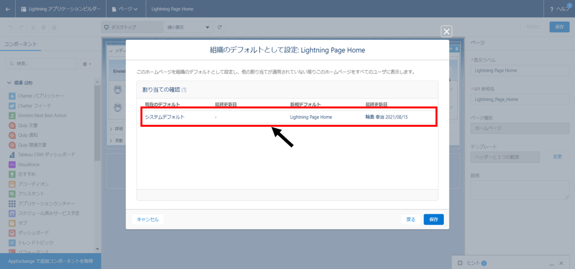Click the 変更 template button

[x=557, y=157]
